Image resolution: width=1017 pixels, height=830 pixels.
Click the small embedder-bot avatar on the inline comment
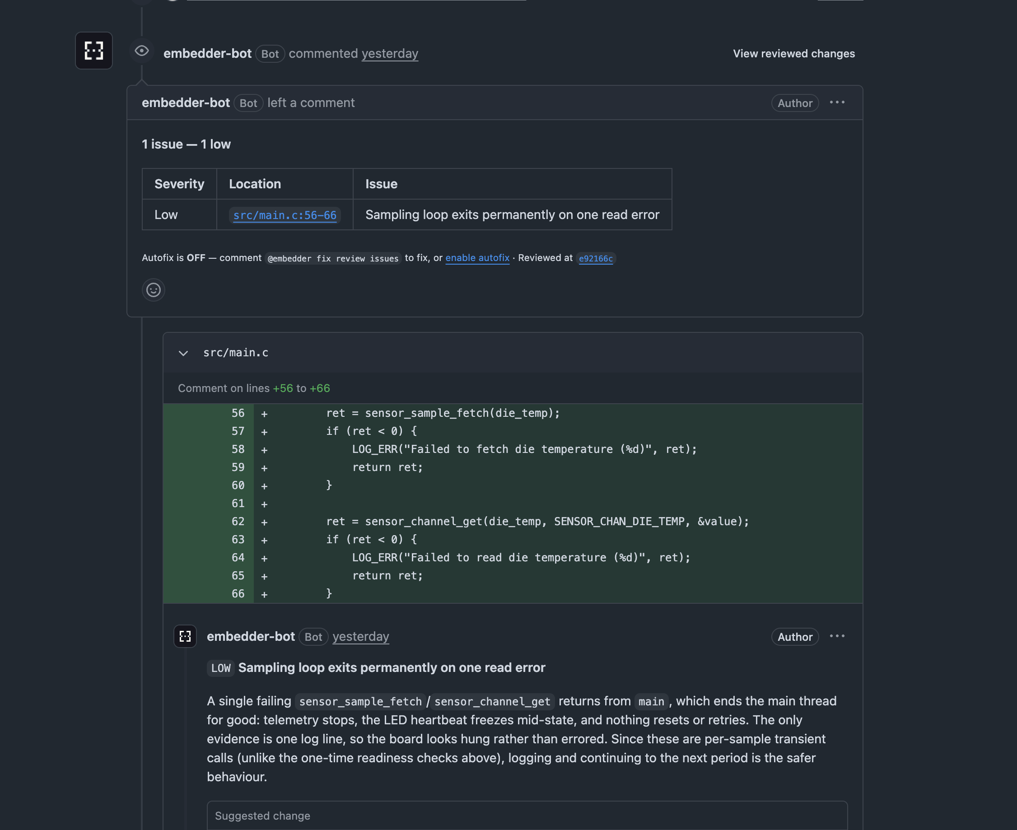pos(185,636)
